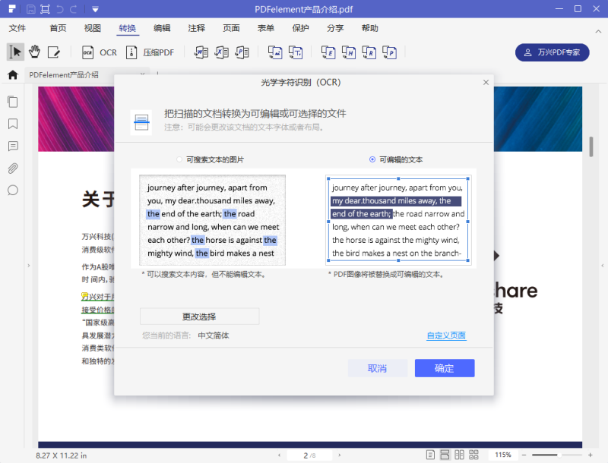Open the quick access toolbar dropdown arrow
The height and width of the screenshot is (463, 608).
click(x=95, y=9)
